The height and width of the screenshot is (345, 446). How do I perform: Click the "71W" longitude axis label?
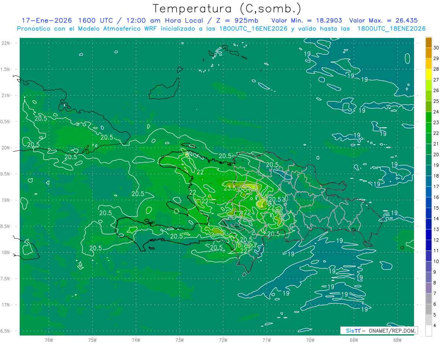[x=266, y=340]
